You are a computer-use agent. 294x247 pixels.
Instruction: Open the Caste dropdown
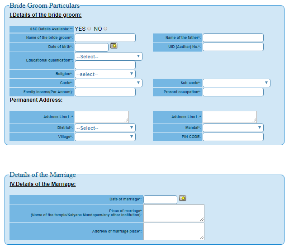point(109,83)
